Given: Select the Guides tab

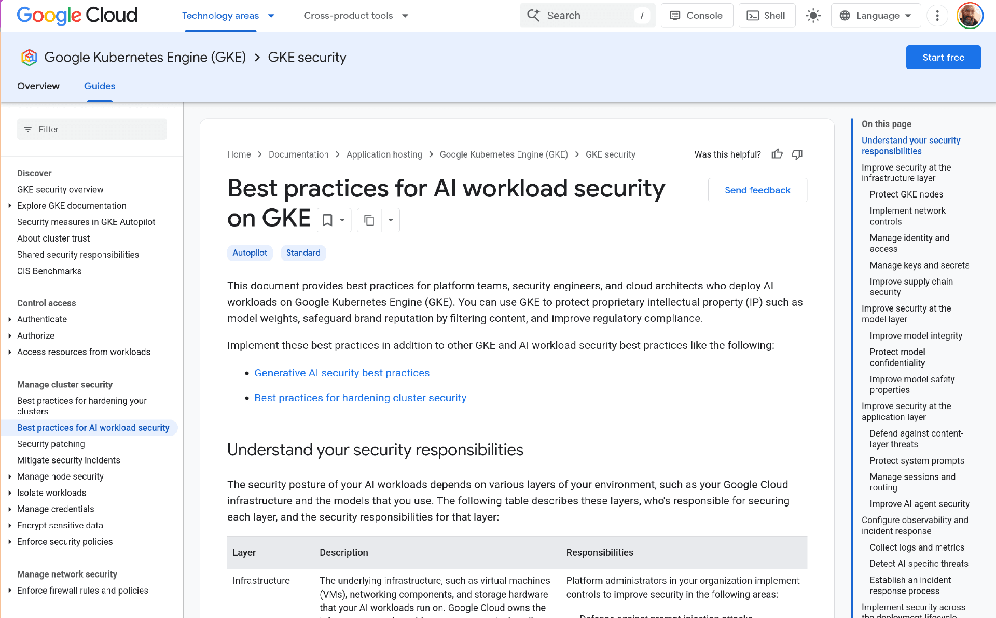Looking at the screenshot, I should [100, 86].
